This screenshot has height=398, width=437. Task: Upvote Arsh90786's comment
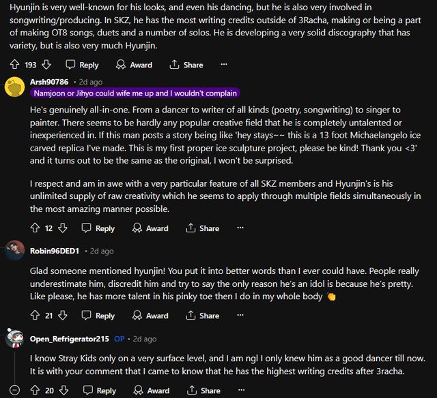(x=35, y=228)
